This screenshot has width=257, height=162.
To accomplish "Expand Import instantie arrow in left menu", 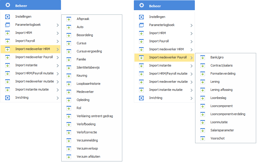I will [58, 66].
